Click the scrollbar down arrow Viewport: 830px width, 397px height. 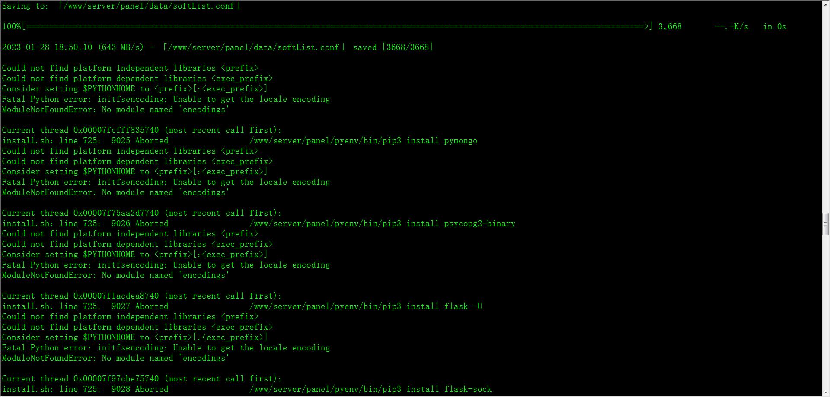click(x=825, y=392)
